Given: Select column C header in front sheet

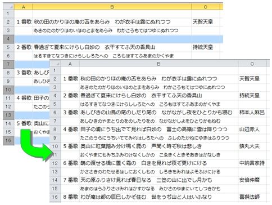Looking at the screenshot, I should pos(252,64).
